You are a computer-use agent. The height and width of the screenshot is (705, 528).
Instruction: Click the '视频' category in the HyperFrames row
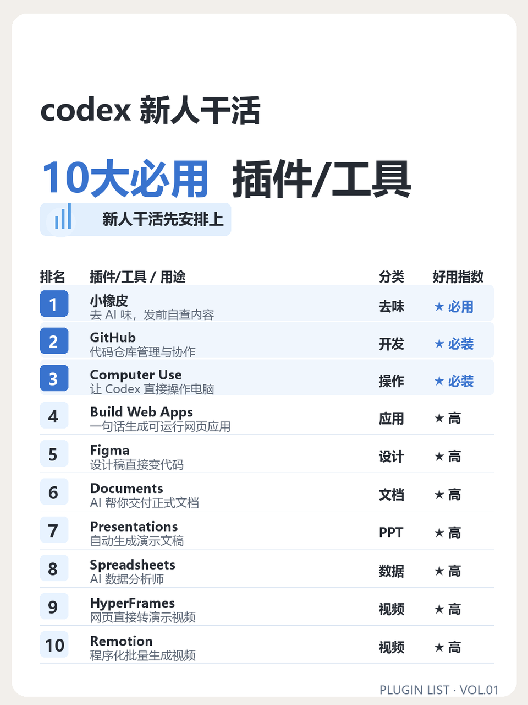[391, 609]
